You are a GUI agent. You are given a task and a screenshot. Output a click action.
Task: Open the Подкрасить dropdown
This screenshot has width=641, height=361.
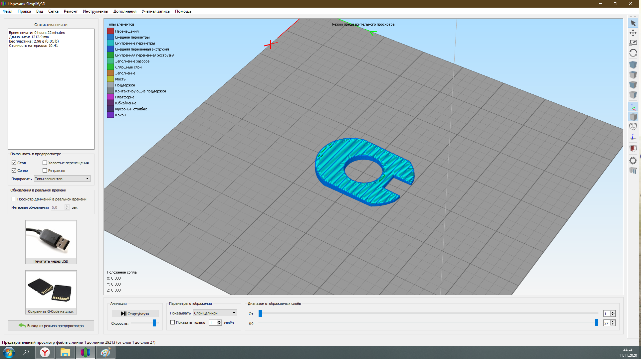click(62, 179)
